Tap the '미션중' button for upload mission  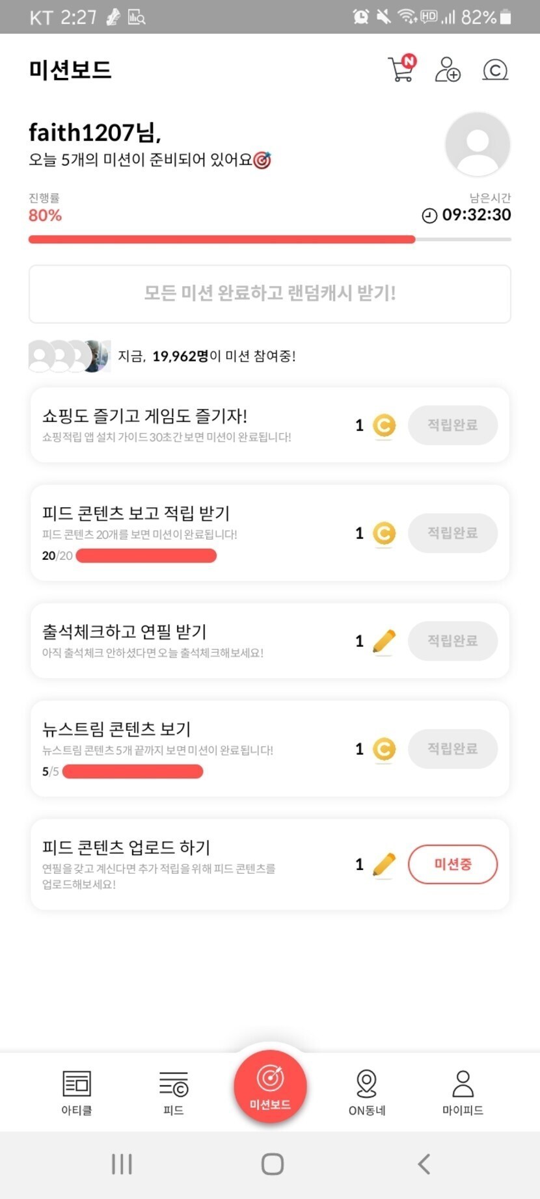pos(452,864)
